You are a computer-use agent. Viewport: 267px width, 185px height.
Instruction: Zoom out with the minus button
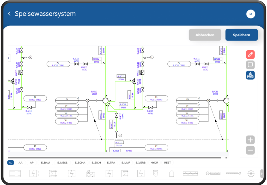(x=250, y=150)
